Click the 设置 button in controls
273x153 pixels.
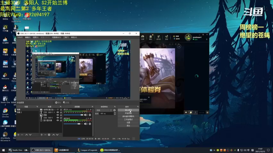[x=128, y=123]
